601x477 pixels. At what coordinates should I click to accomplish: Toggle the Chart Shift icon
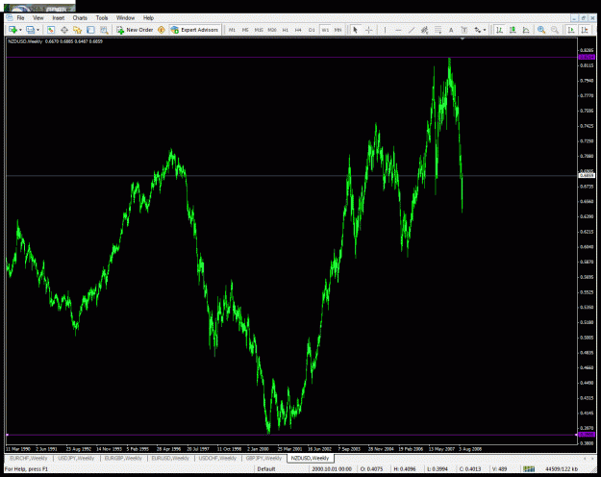tap(585, 30)
